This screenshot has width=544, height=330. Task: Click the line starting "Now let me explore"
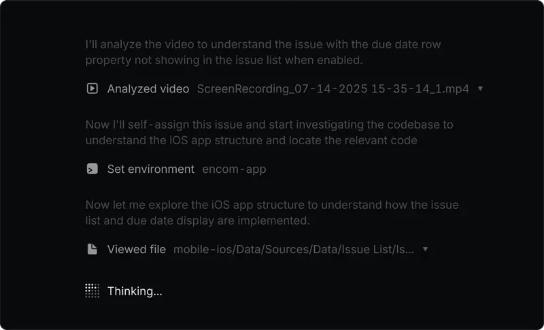[x=272, y=205]
